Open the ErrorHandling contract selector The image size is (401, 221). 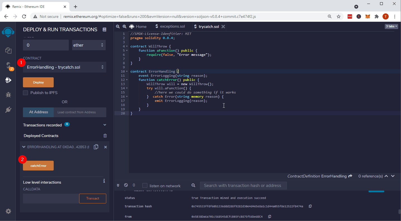click(65, 67)
